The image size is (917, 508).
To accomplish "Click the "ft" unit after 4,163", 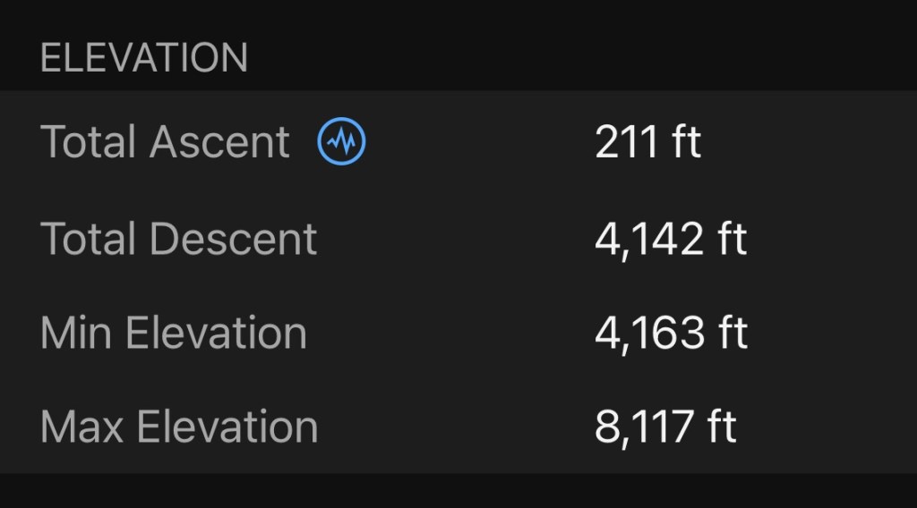I will (731, 333).
